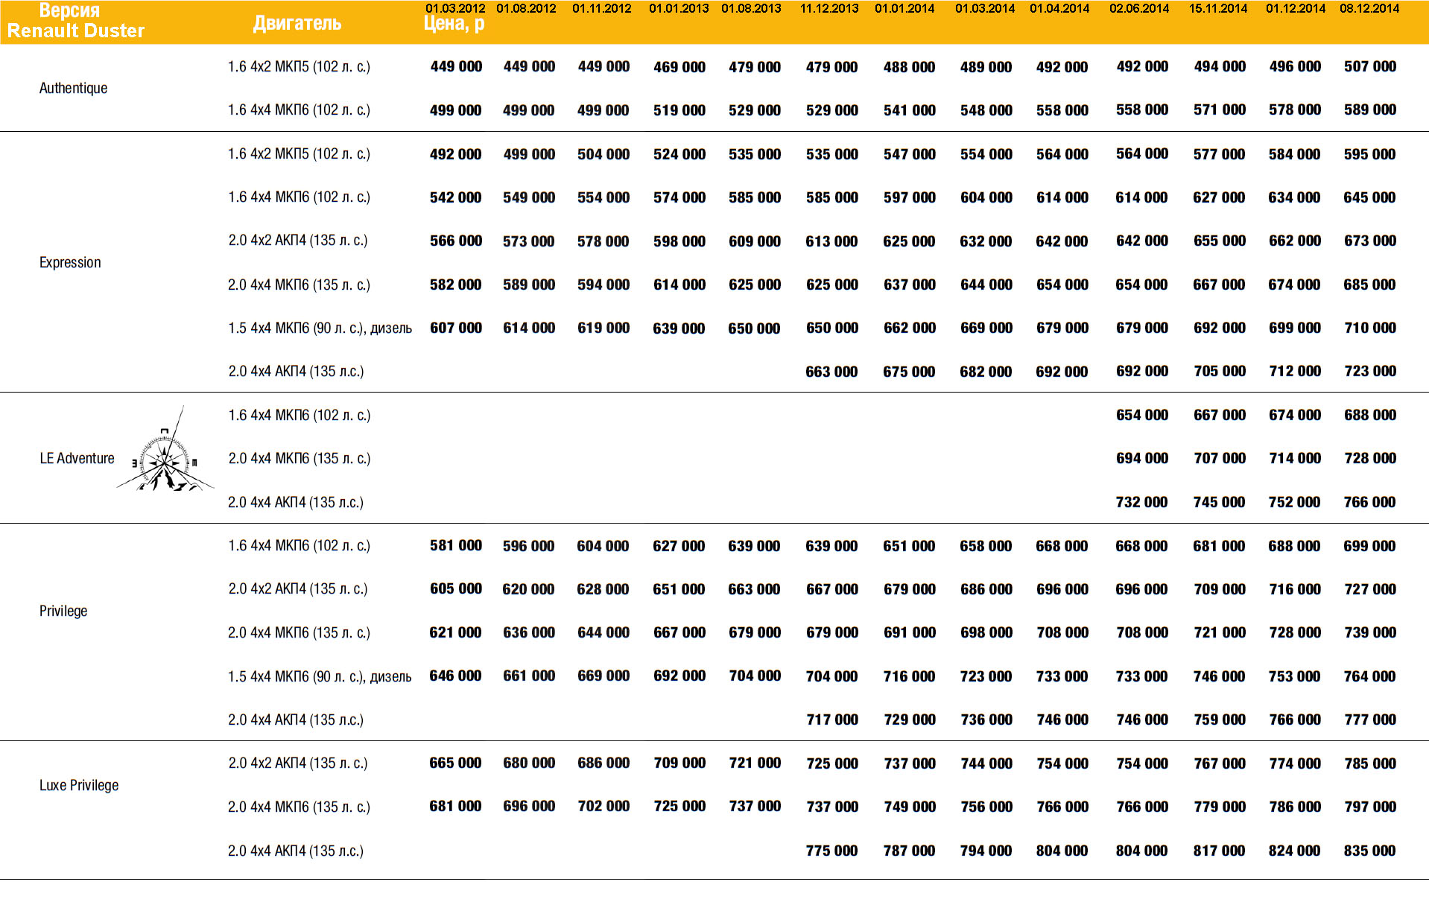The height and width of the screenshot is (905, 1429).
Task: Click the 02.06.2014 date column header
Action: [x=1139, y=8]
